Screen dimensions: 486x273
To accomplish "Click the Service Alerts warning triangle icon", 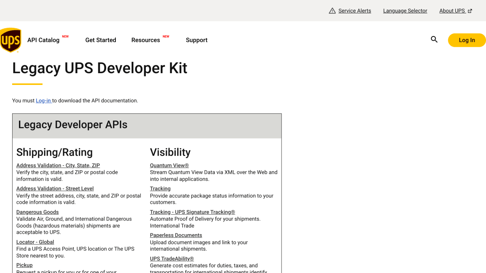I will (x=333, y=11).
